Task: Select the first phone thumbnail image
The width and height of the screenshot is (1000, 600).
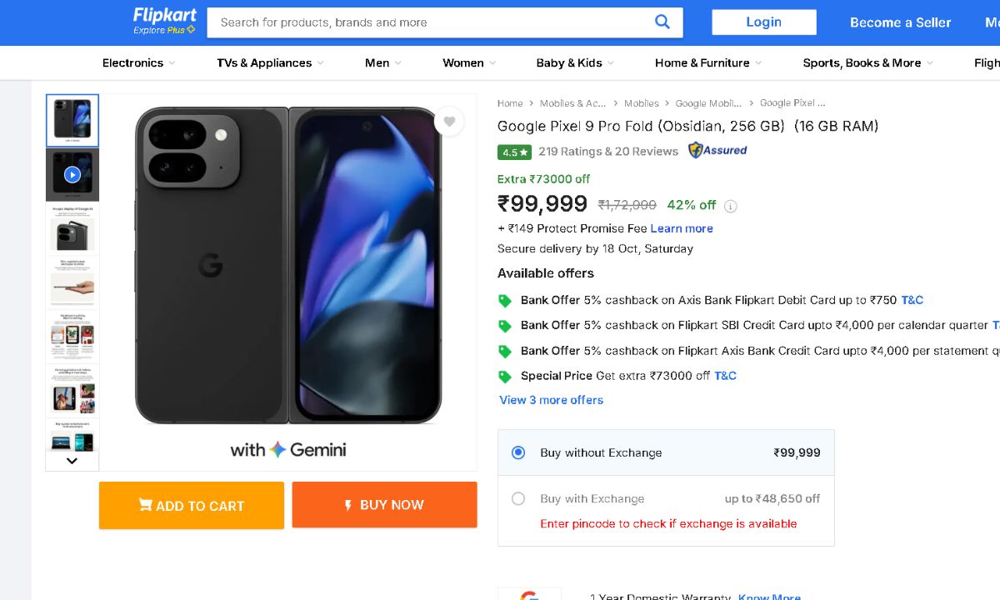Action: [72, 121]
